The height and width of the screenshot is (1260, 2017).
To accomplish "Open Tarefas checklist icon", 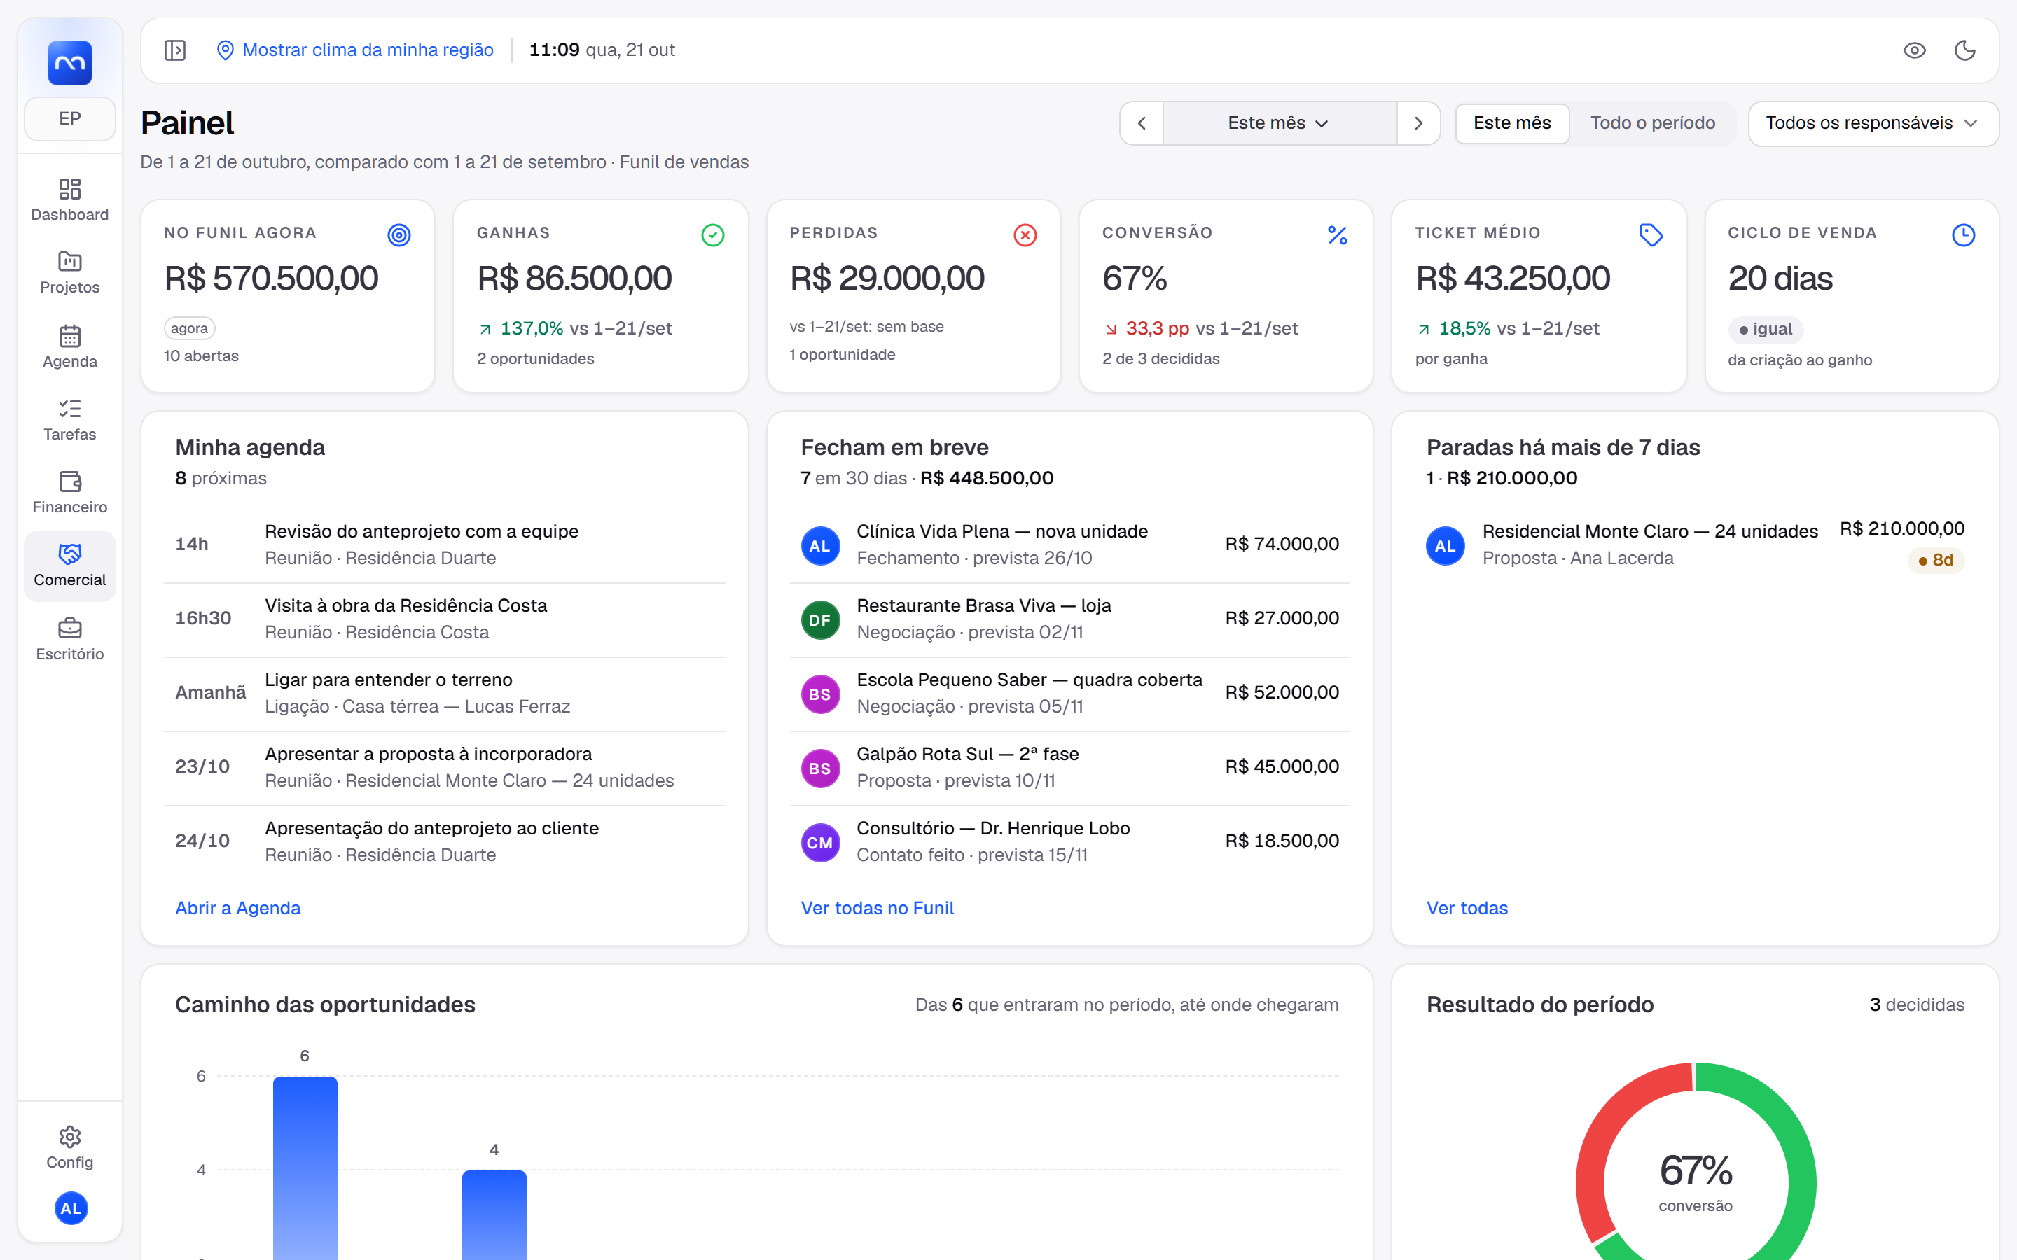I will pyautogui.click(x=70, y=420).
